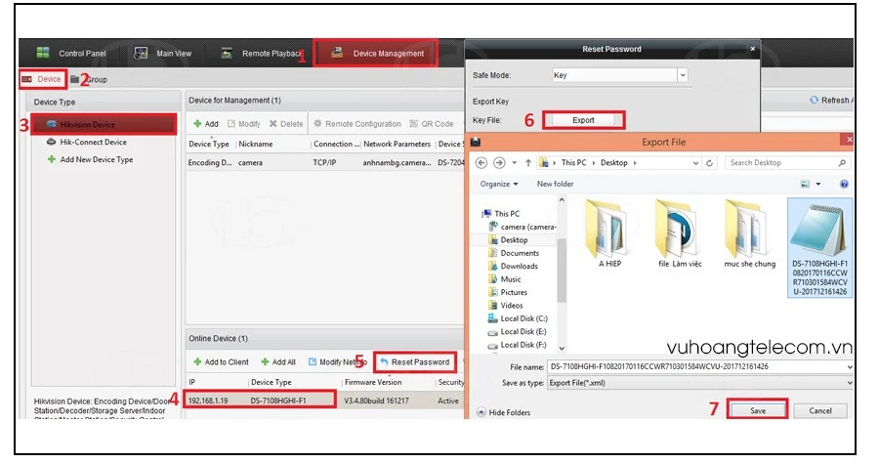Refresh the Export File folder view

[x=710, y=162]
